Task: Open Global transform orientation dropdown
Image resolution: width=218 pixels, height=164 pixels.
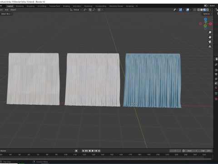Action: [76, 10]
